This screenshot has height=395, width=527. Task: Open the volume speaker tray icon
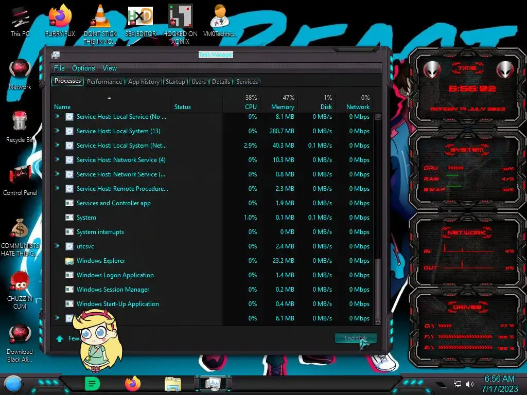pyautogui.click(x=469, y=384)
